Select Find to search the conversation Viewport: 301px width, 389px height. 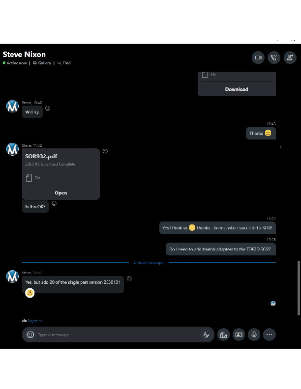pos(64,63)
